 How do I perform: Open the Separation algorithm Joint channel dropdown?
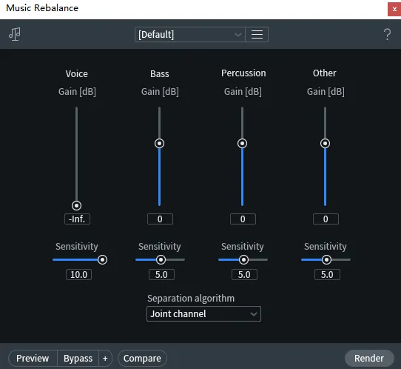coord(203,313)
